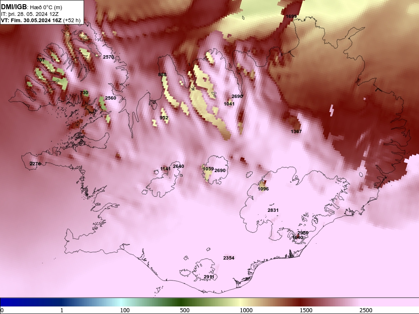This screenshot has height=314, width=419.
Task: Click the 2911 height value
Action: (x=209, y=277)
